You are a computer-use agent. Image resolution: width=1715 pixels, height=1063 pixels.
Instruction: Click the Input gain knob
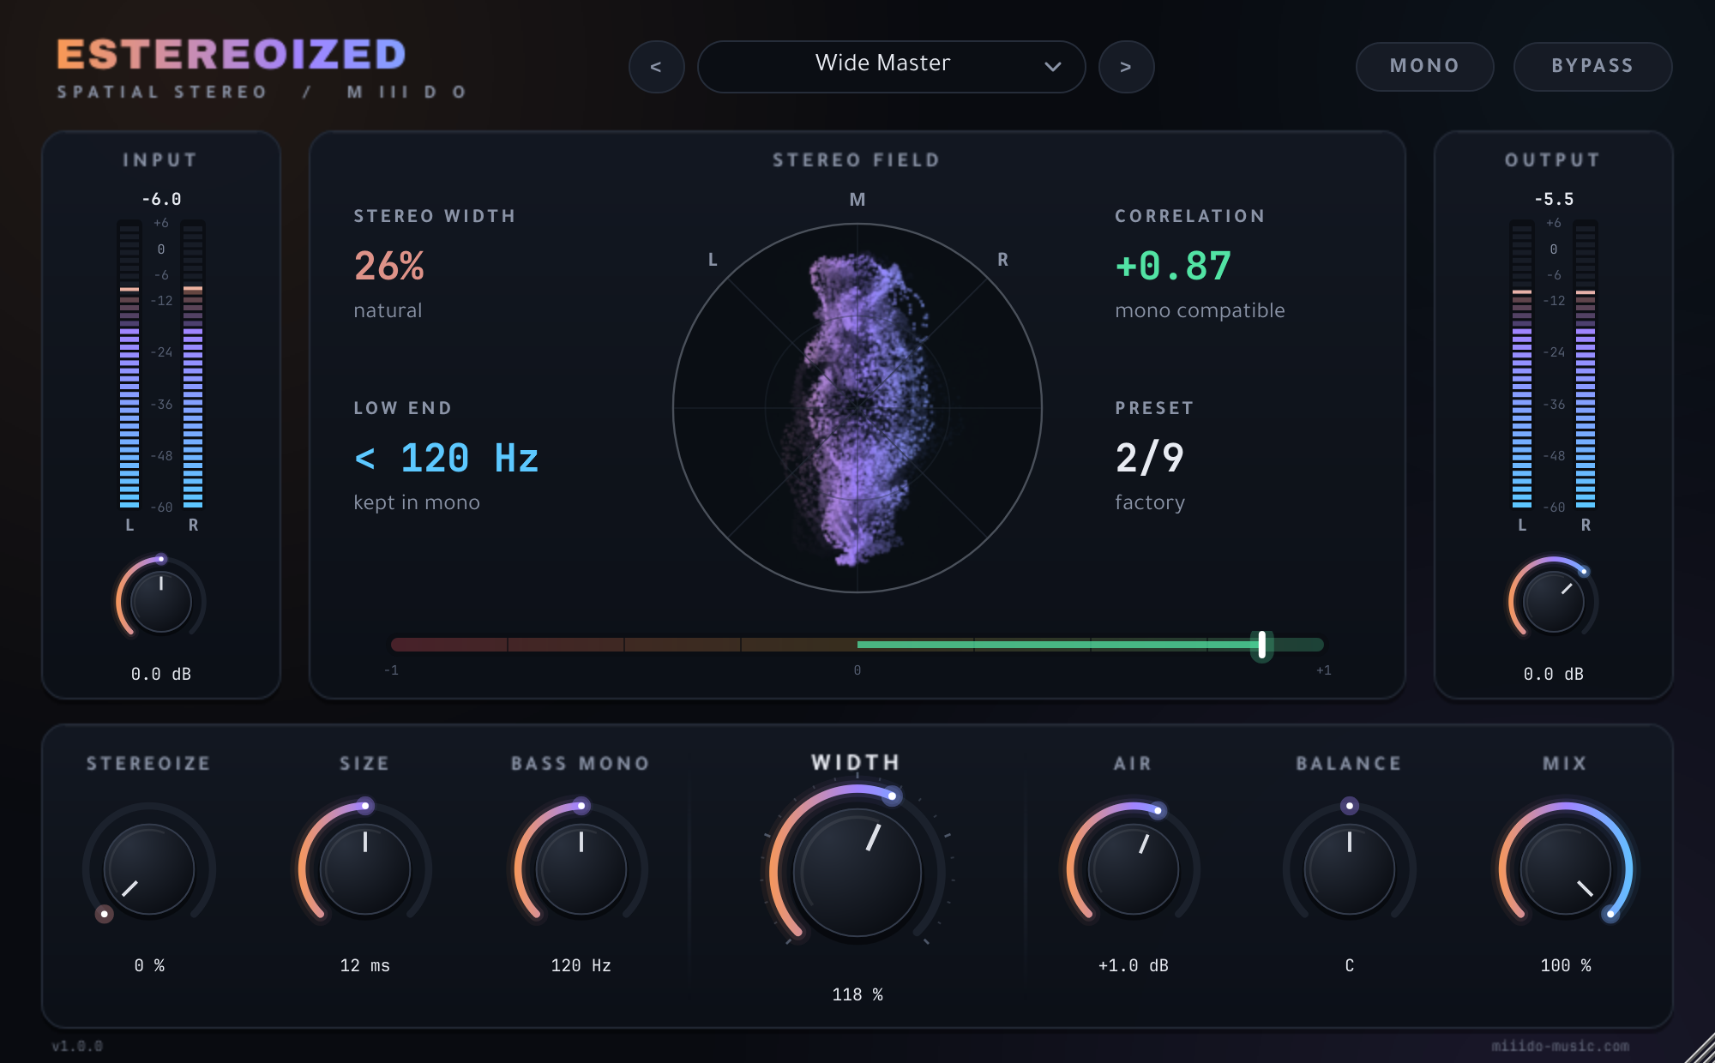161,602
